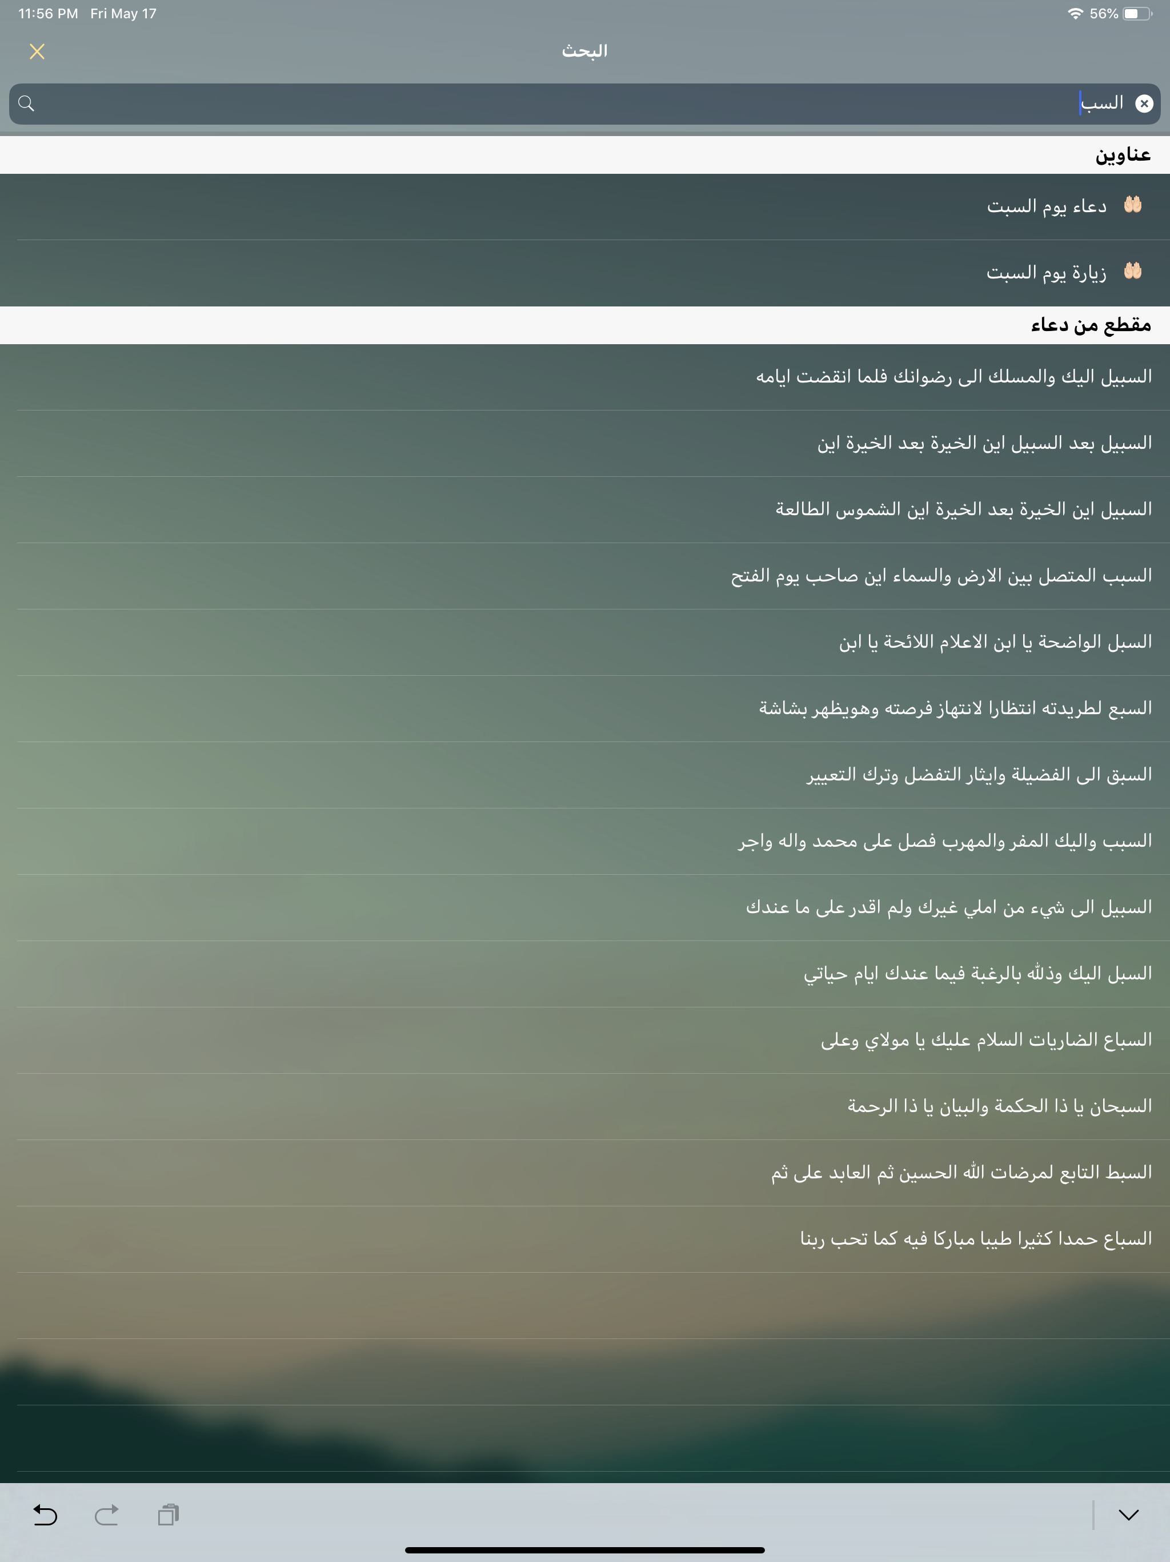Tap the 11:56 PM clock in the status bar
1170x1562 pixels.
pos(48,13)
